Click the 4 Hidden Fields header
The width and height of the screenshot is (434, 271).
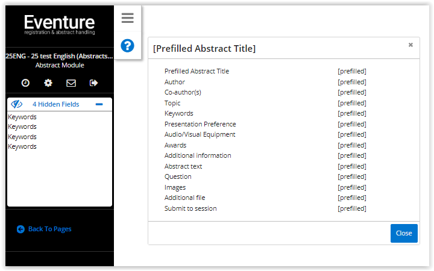[56, 104]
